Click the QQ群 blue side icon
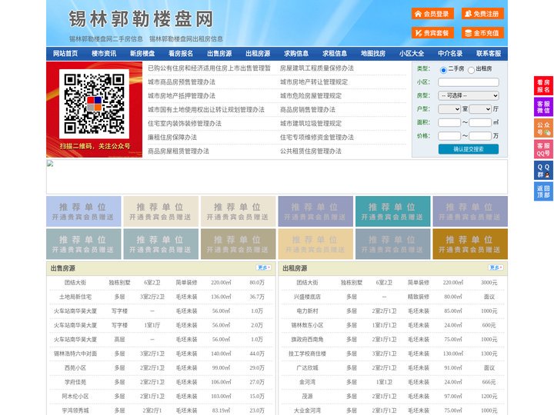This screenshot has height=415, width=554. [543, 171]
